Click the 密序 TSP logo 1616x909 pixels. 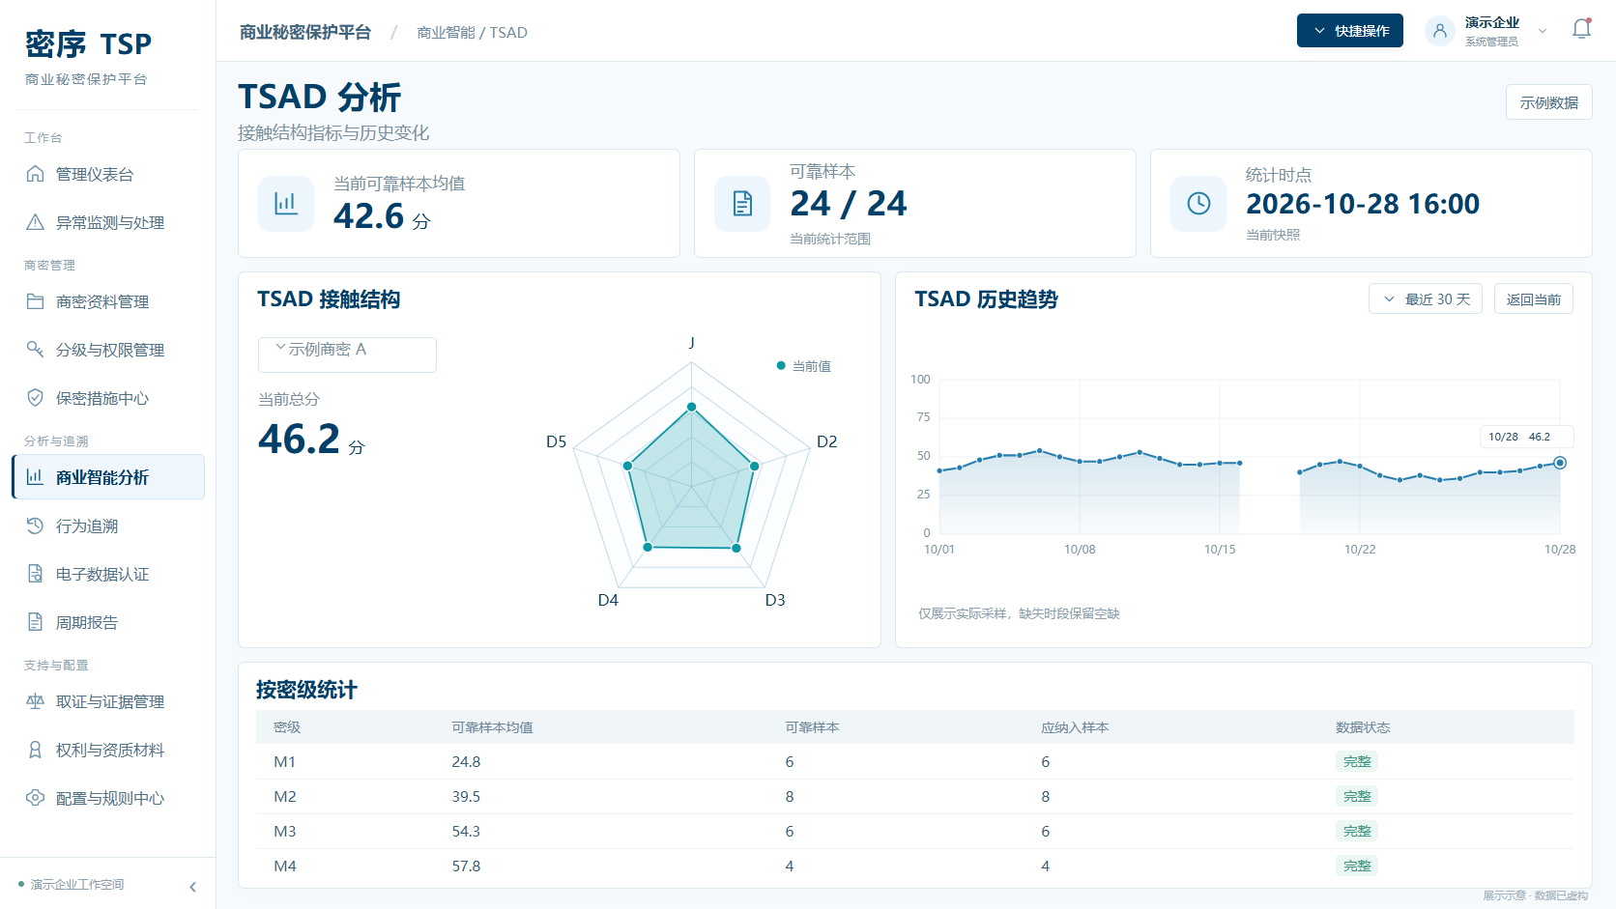pyautogui.click(x=88, y=44)
